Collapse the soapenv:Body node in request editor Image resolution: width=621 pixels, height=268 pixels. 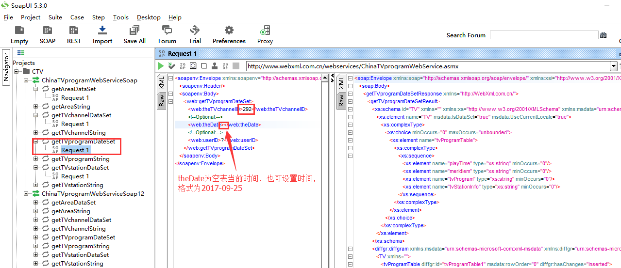click(170, 94)
